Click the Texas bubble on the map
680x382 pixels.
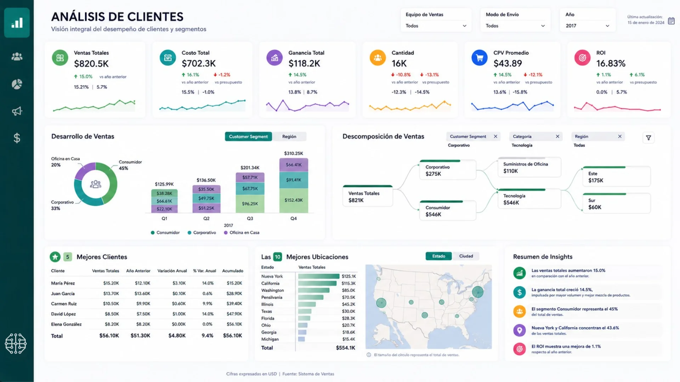[425, 315]
